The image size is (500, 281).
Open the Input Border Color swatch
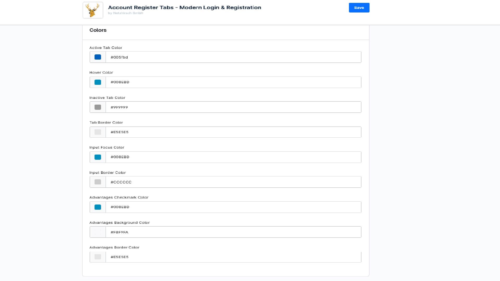(x=98, y=182)
